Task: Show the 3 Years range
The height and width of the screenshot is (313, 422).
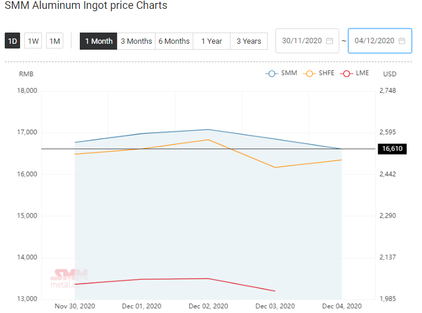Action: tap(249, 41)
